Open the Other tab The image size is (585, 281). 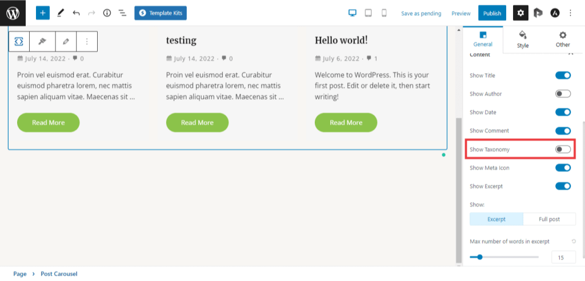(x=563, y=39)
